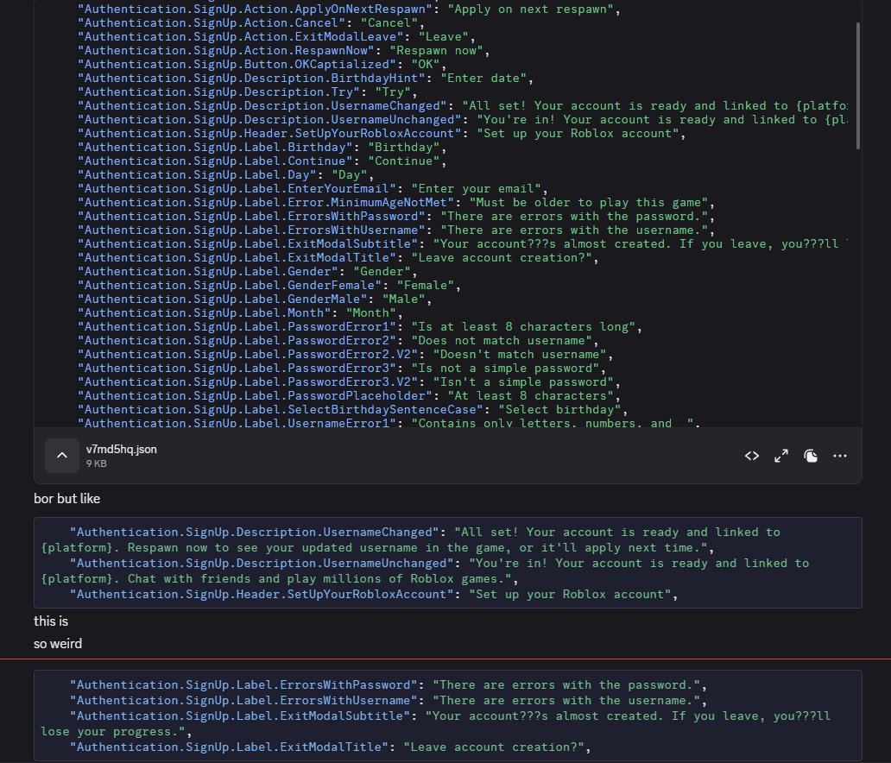Click the SignUp.Action.Cancel key line
891x763 pixels.
coord(251,22)
